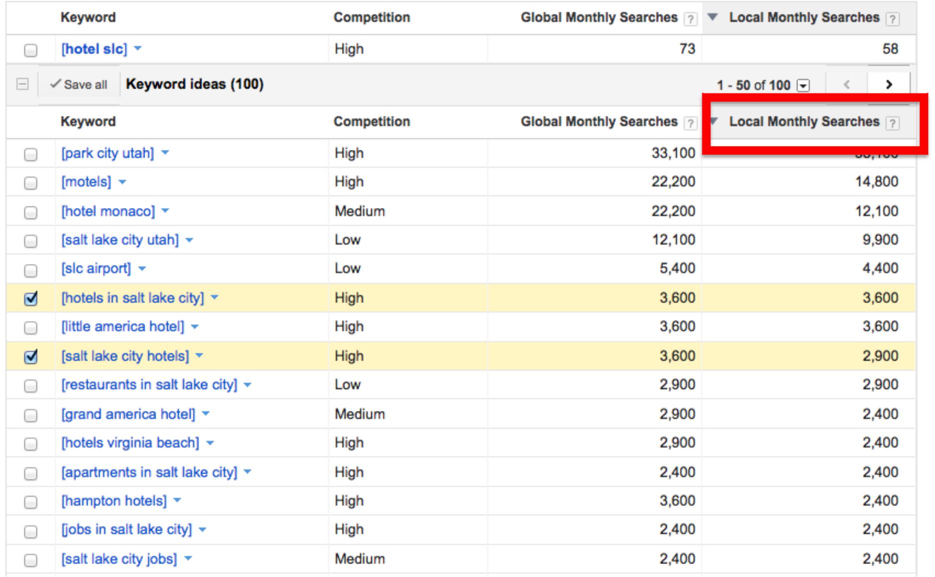The width and height of the screenshot is (935, 577).
Task: Check the [apartments in salt lake city] checkbox
Action: point(31,473)
